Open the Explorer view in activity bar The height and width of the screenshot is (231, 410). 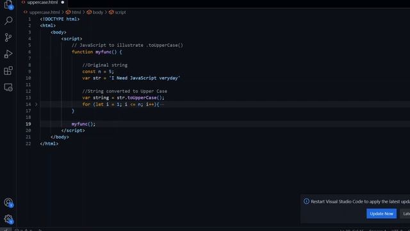(8, 4)
